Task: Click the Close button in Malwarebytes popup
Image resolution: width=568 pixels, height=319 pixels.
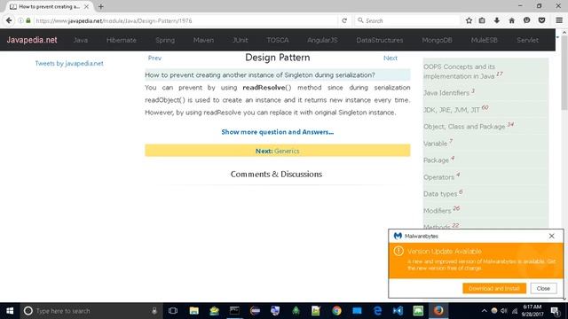Action: click(x=543, y=288)
